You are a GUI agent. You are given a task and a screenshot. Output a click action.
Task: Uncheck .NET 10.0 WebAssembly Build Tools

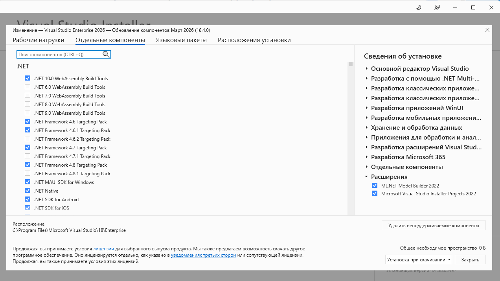28,78
